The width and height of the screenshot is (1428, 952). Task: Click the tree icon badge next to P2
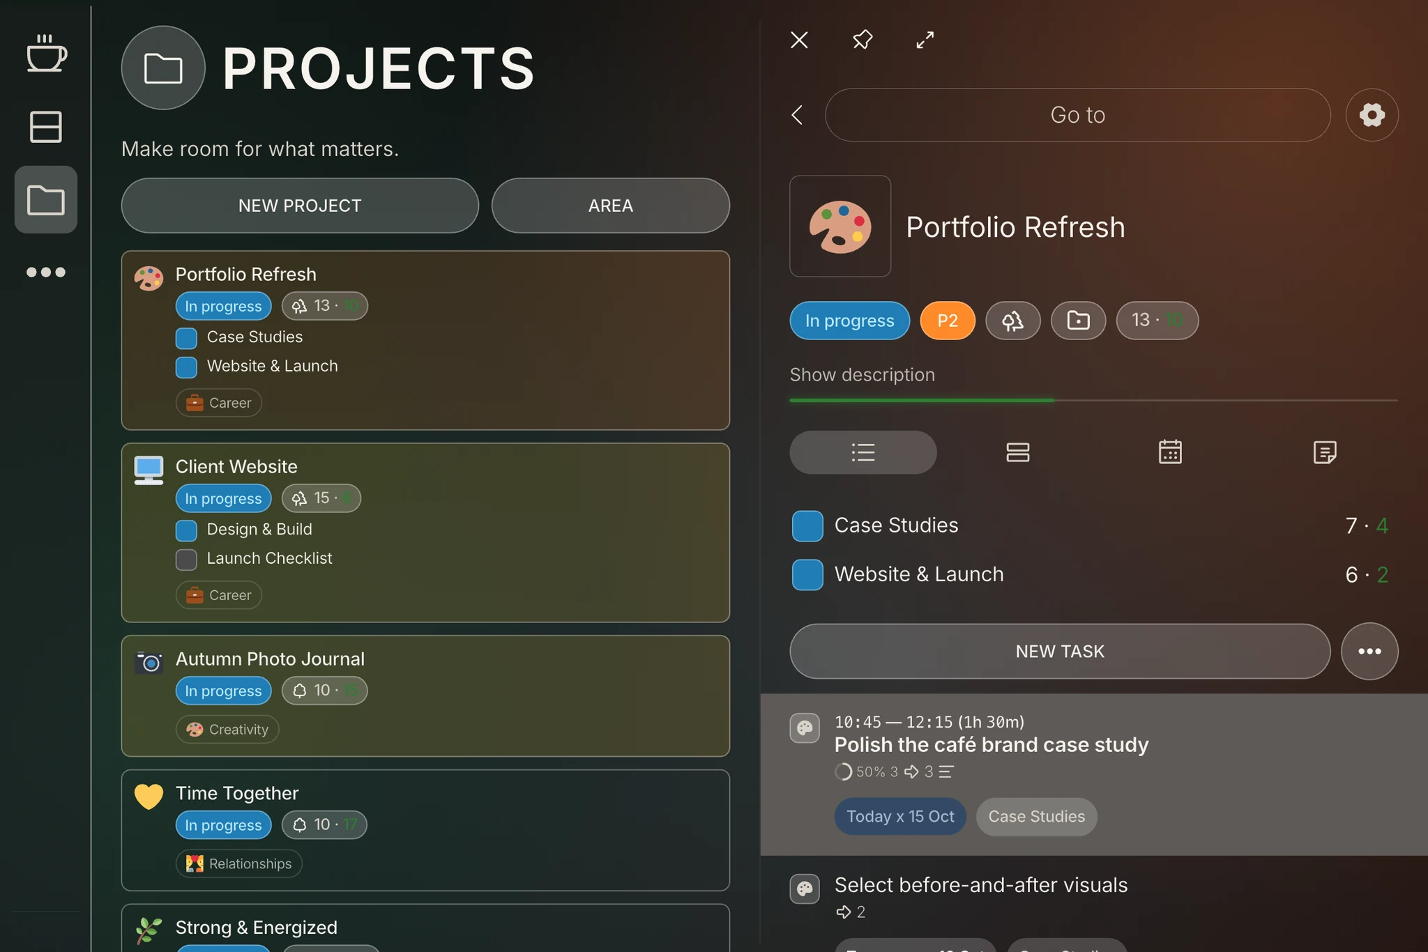[x=1012, y=321]
